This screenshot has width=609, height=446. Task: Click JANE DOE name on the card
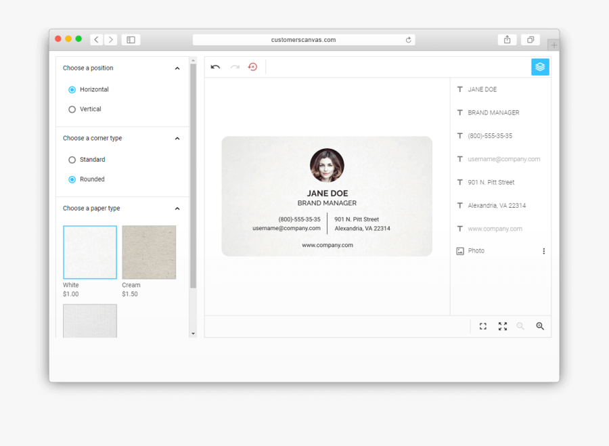pos(328,194)
